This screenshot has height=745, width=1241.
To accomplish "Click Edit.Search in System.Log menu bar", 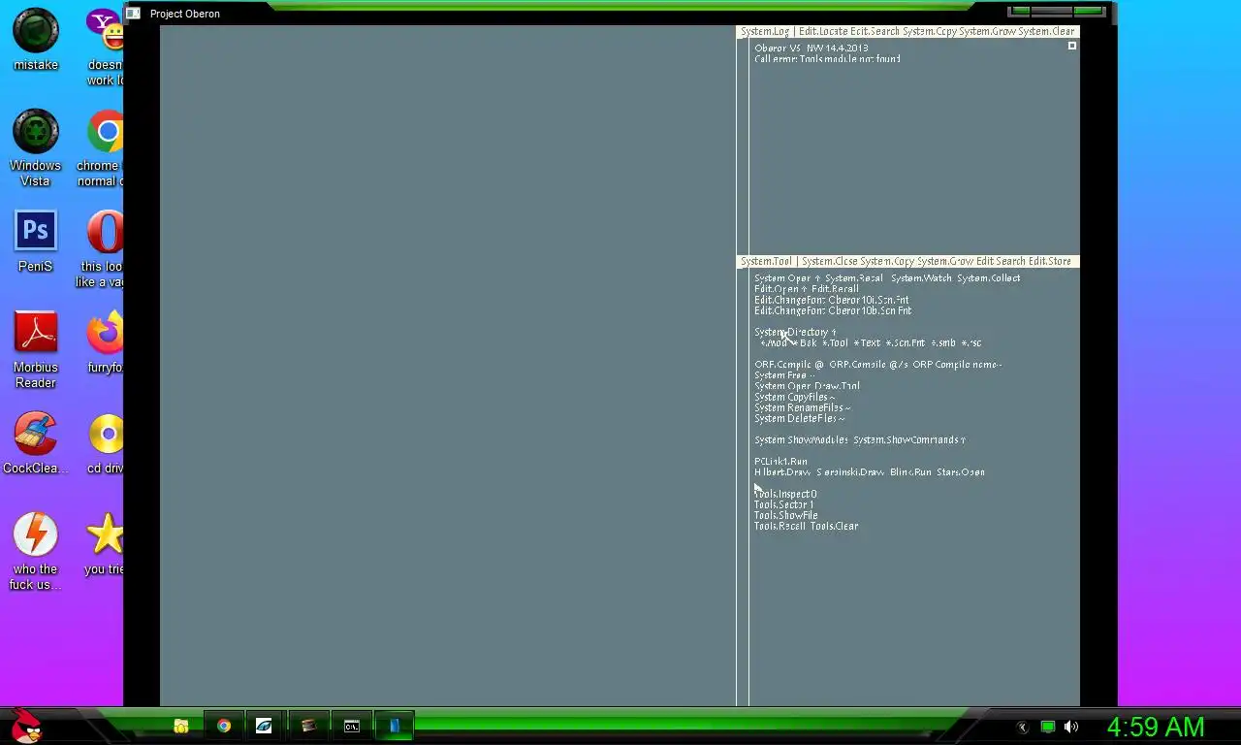I will 875,31.
